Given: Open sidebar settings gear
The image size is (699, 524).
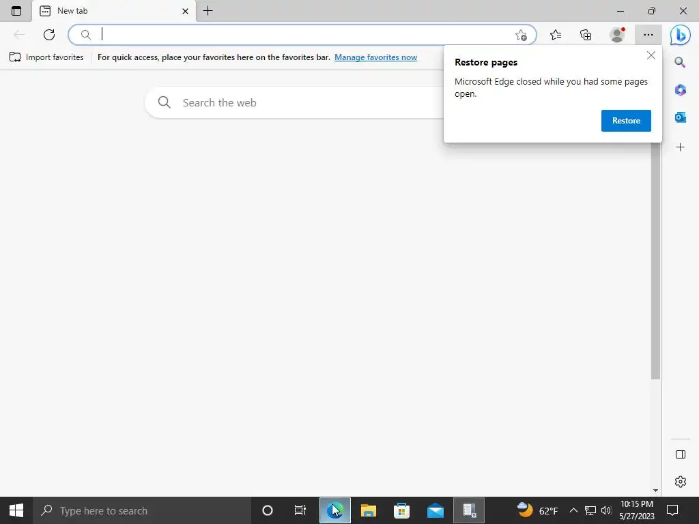Looking at the screenshot, I should point(681,482).
